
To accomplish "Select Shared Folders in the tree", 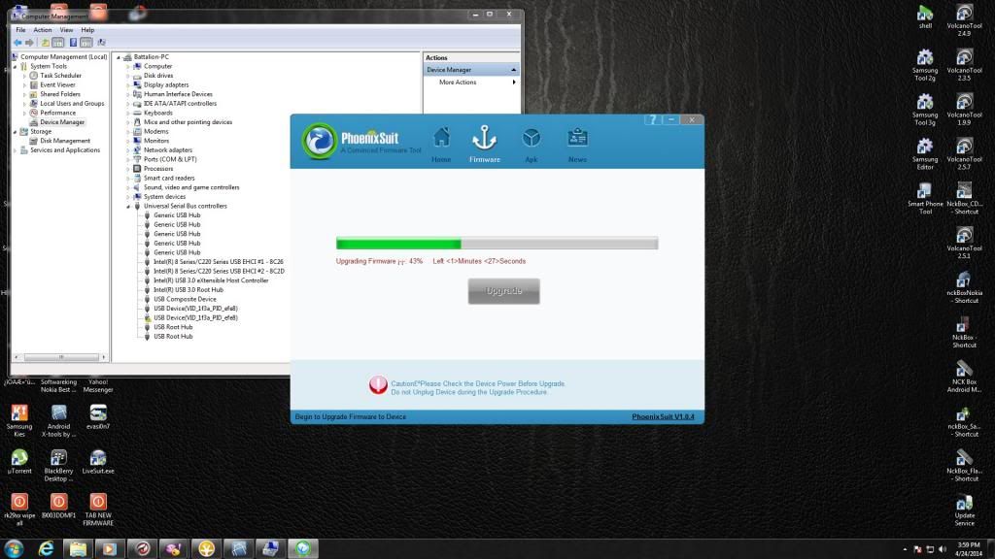I will [59, 94].
